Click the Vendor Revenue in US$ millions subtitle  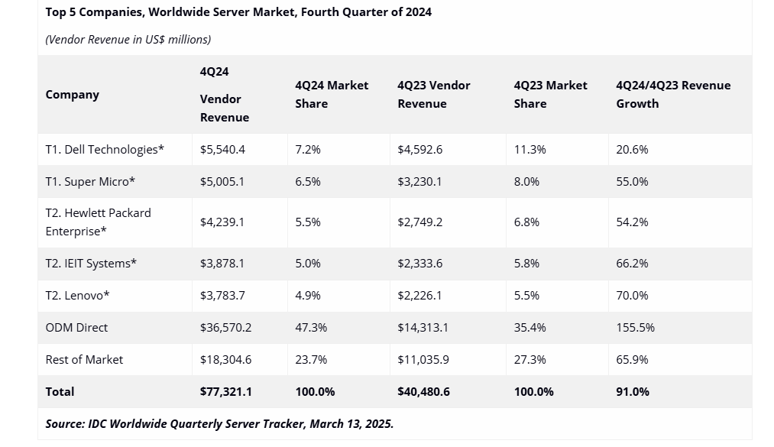click(x=128, y=39)
